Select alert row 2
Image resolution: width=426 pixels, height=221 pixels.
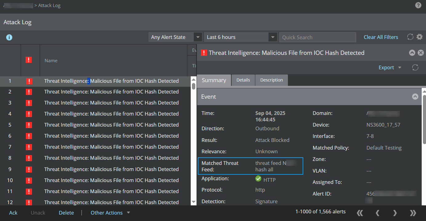[x=95, y=92]
